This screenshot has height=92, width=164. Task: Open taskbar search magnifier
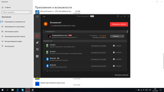[x=7, y=90]
